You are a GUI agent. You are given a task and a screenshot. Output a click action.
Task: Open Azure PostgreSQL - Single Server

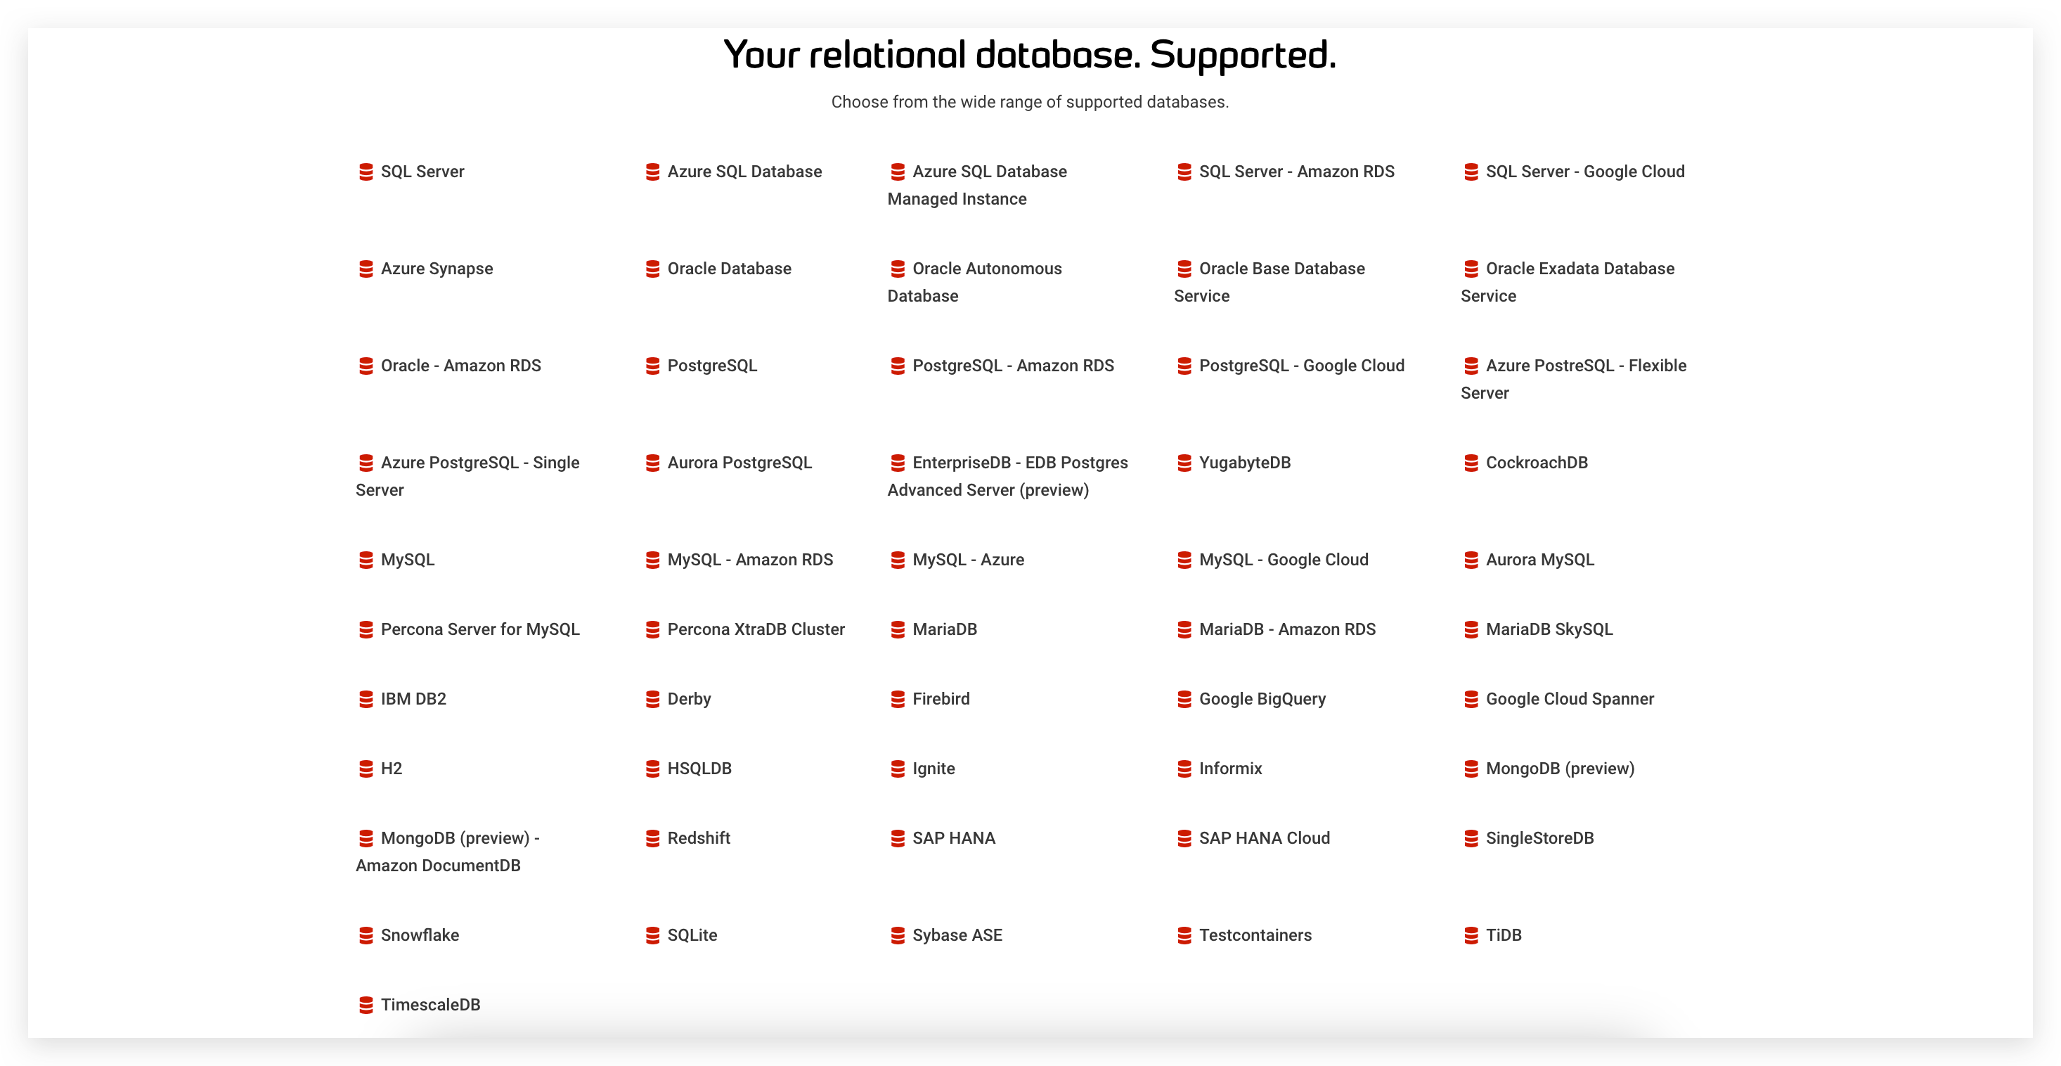click(468, 475)
